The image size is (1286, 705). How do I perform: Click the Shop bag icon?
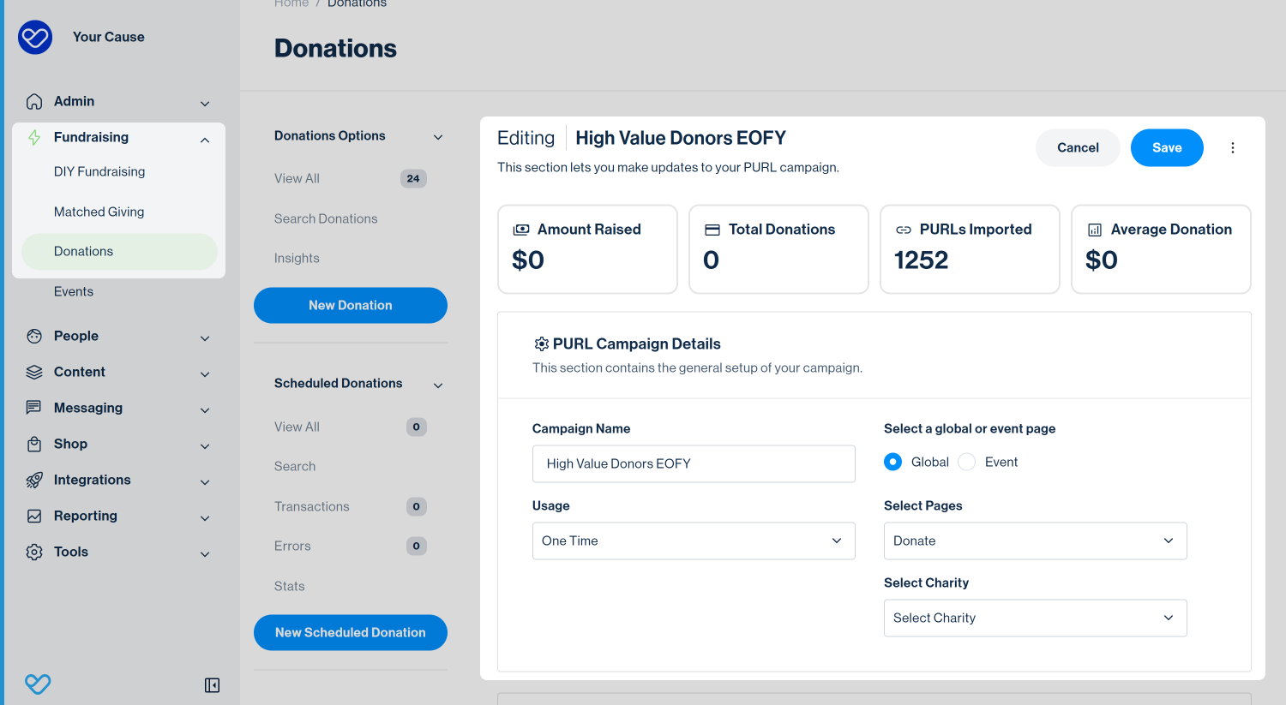pos(34,444)
